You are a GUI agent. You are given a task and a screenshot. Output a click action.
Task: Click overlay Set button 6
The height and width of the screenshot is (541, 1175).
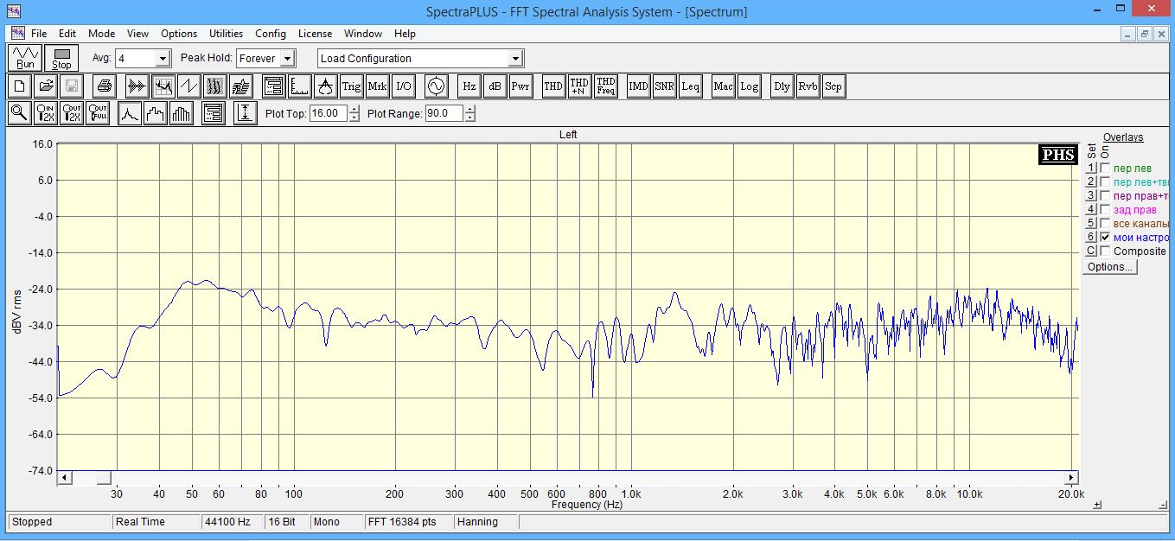(1091, 238)
